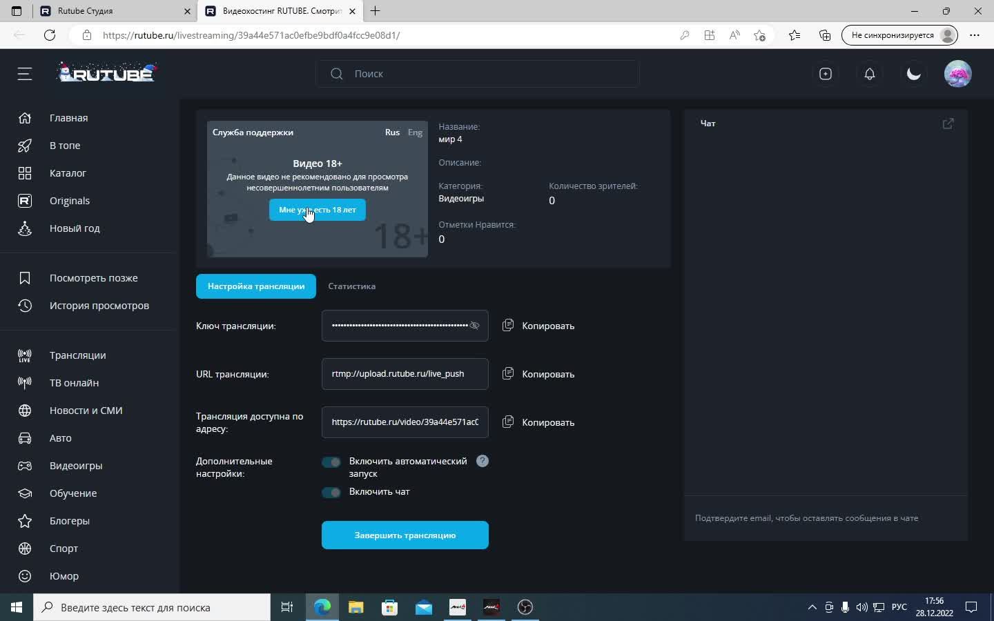
Task: Click auto-start help question icon
Action: 483,461
